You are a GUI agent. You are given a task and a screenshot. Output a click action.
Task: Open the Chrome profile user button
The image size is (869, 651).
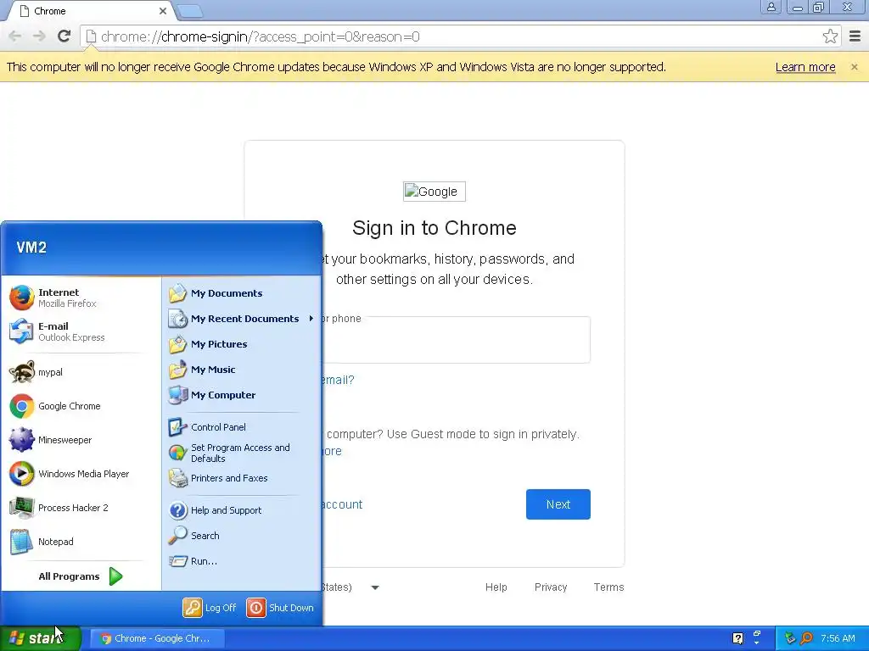[771, 7]
